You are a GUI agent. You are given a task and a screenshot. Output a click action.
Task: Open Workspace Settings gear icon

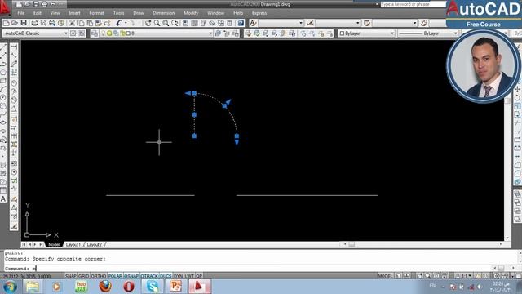73,33
